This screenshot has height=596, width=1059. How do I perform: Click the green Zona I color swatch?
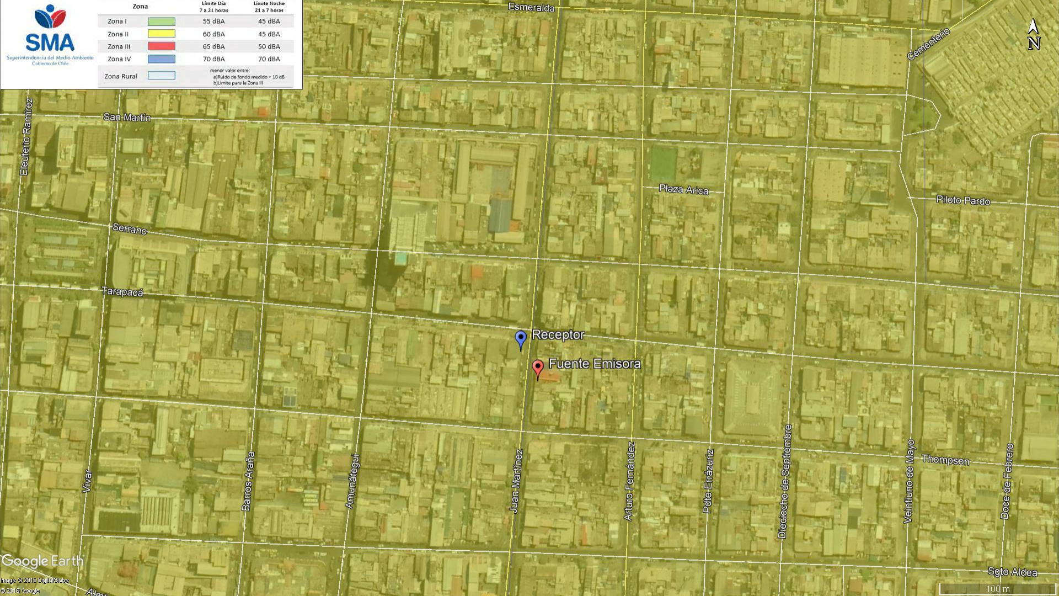pos(161,22)
